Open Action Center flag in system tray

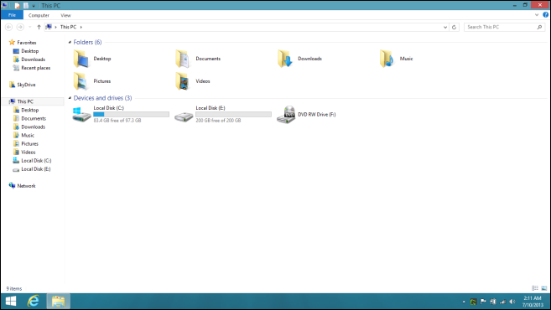coord(483,302)
